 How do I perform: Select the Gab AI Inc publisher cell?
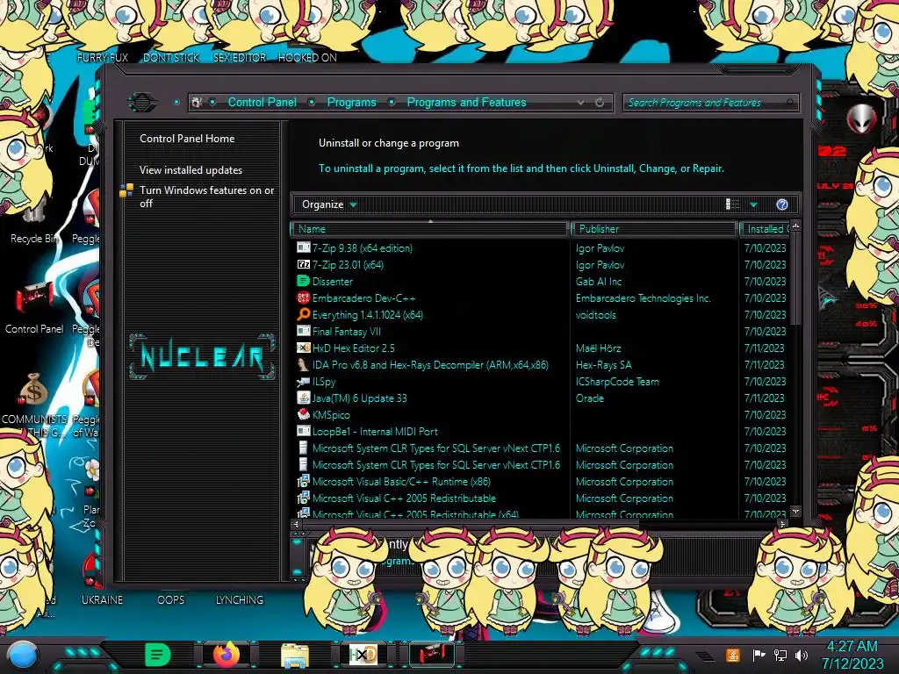[x=599, y=282]
